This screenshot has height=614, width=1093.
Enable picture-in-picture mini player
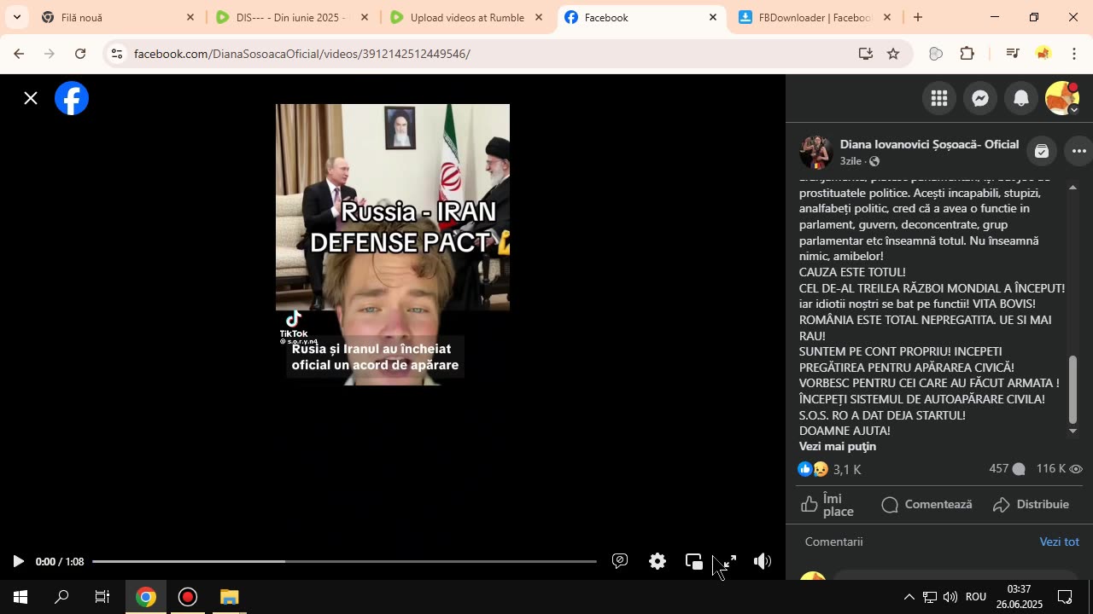pyautogui.click(x=693, y=561)
